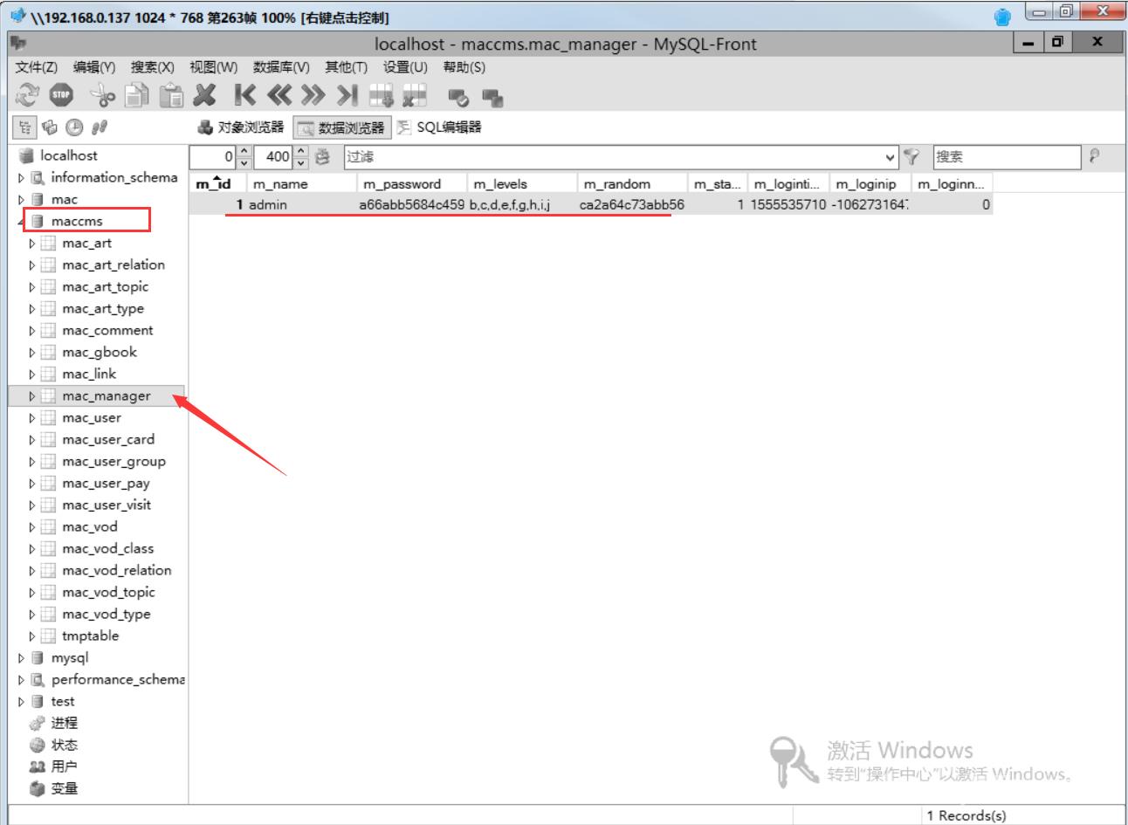The image size is (1128, 825).
Task: Open the 帮助(S) menu
Action: tap(464, 67)
